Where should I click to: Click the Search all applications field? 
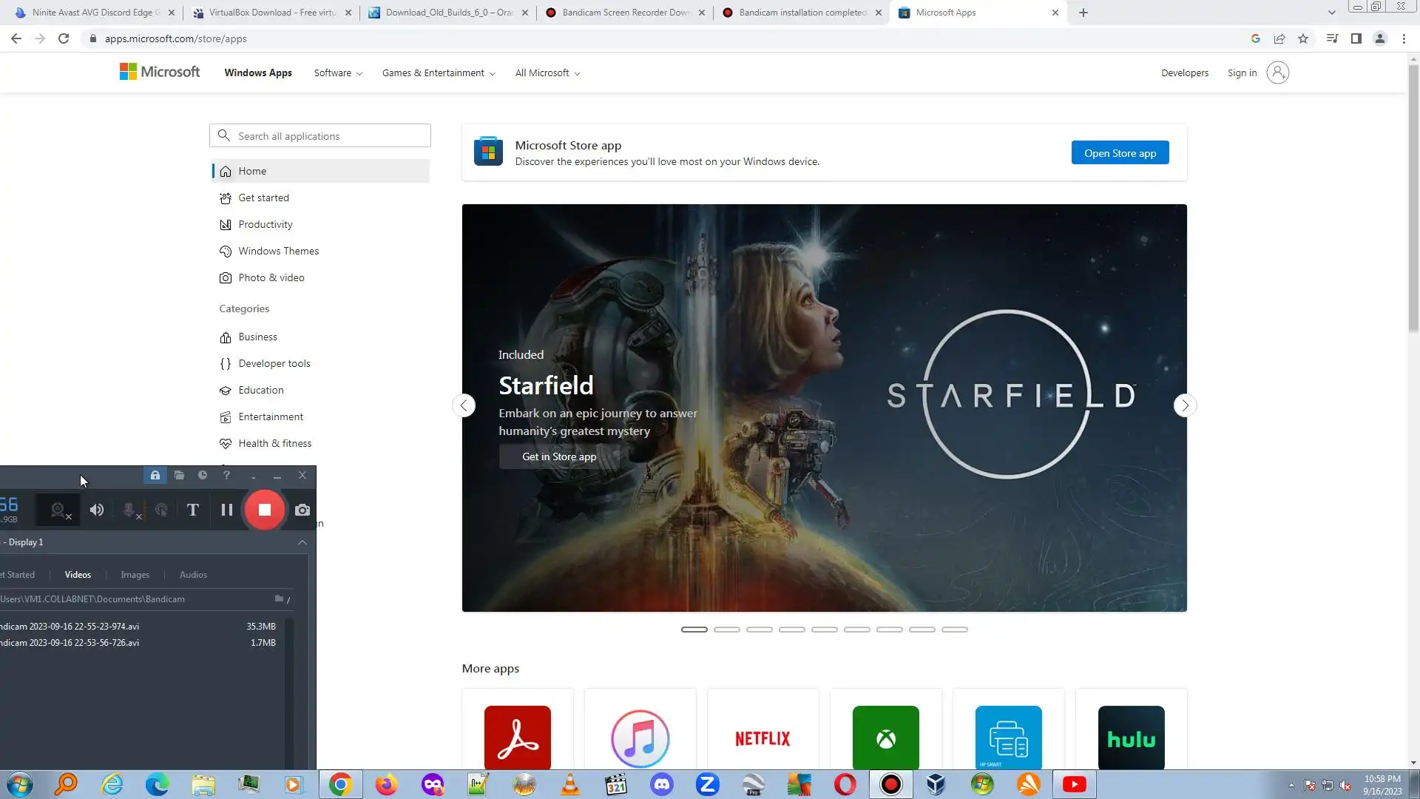[x=329, y=136]
